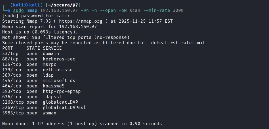Click the 389/tcp port number

10,75
